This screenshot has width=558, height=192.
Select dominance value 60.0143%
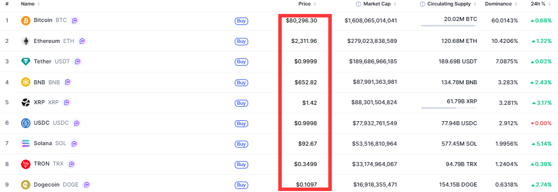click(x=504, y=20)
